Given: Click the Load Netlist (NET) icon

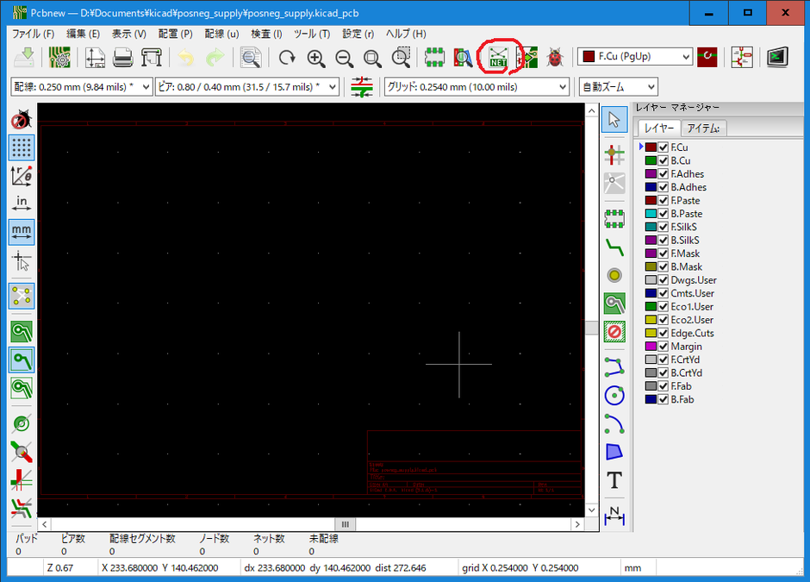Looking at the screenshot, I should click(498, 58).
